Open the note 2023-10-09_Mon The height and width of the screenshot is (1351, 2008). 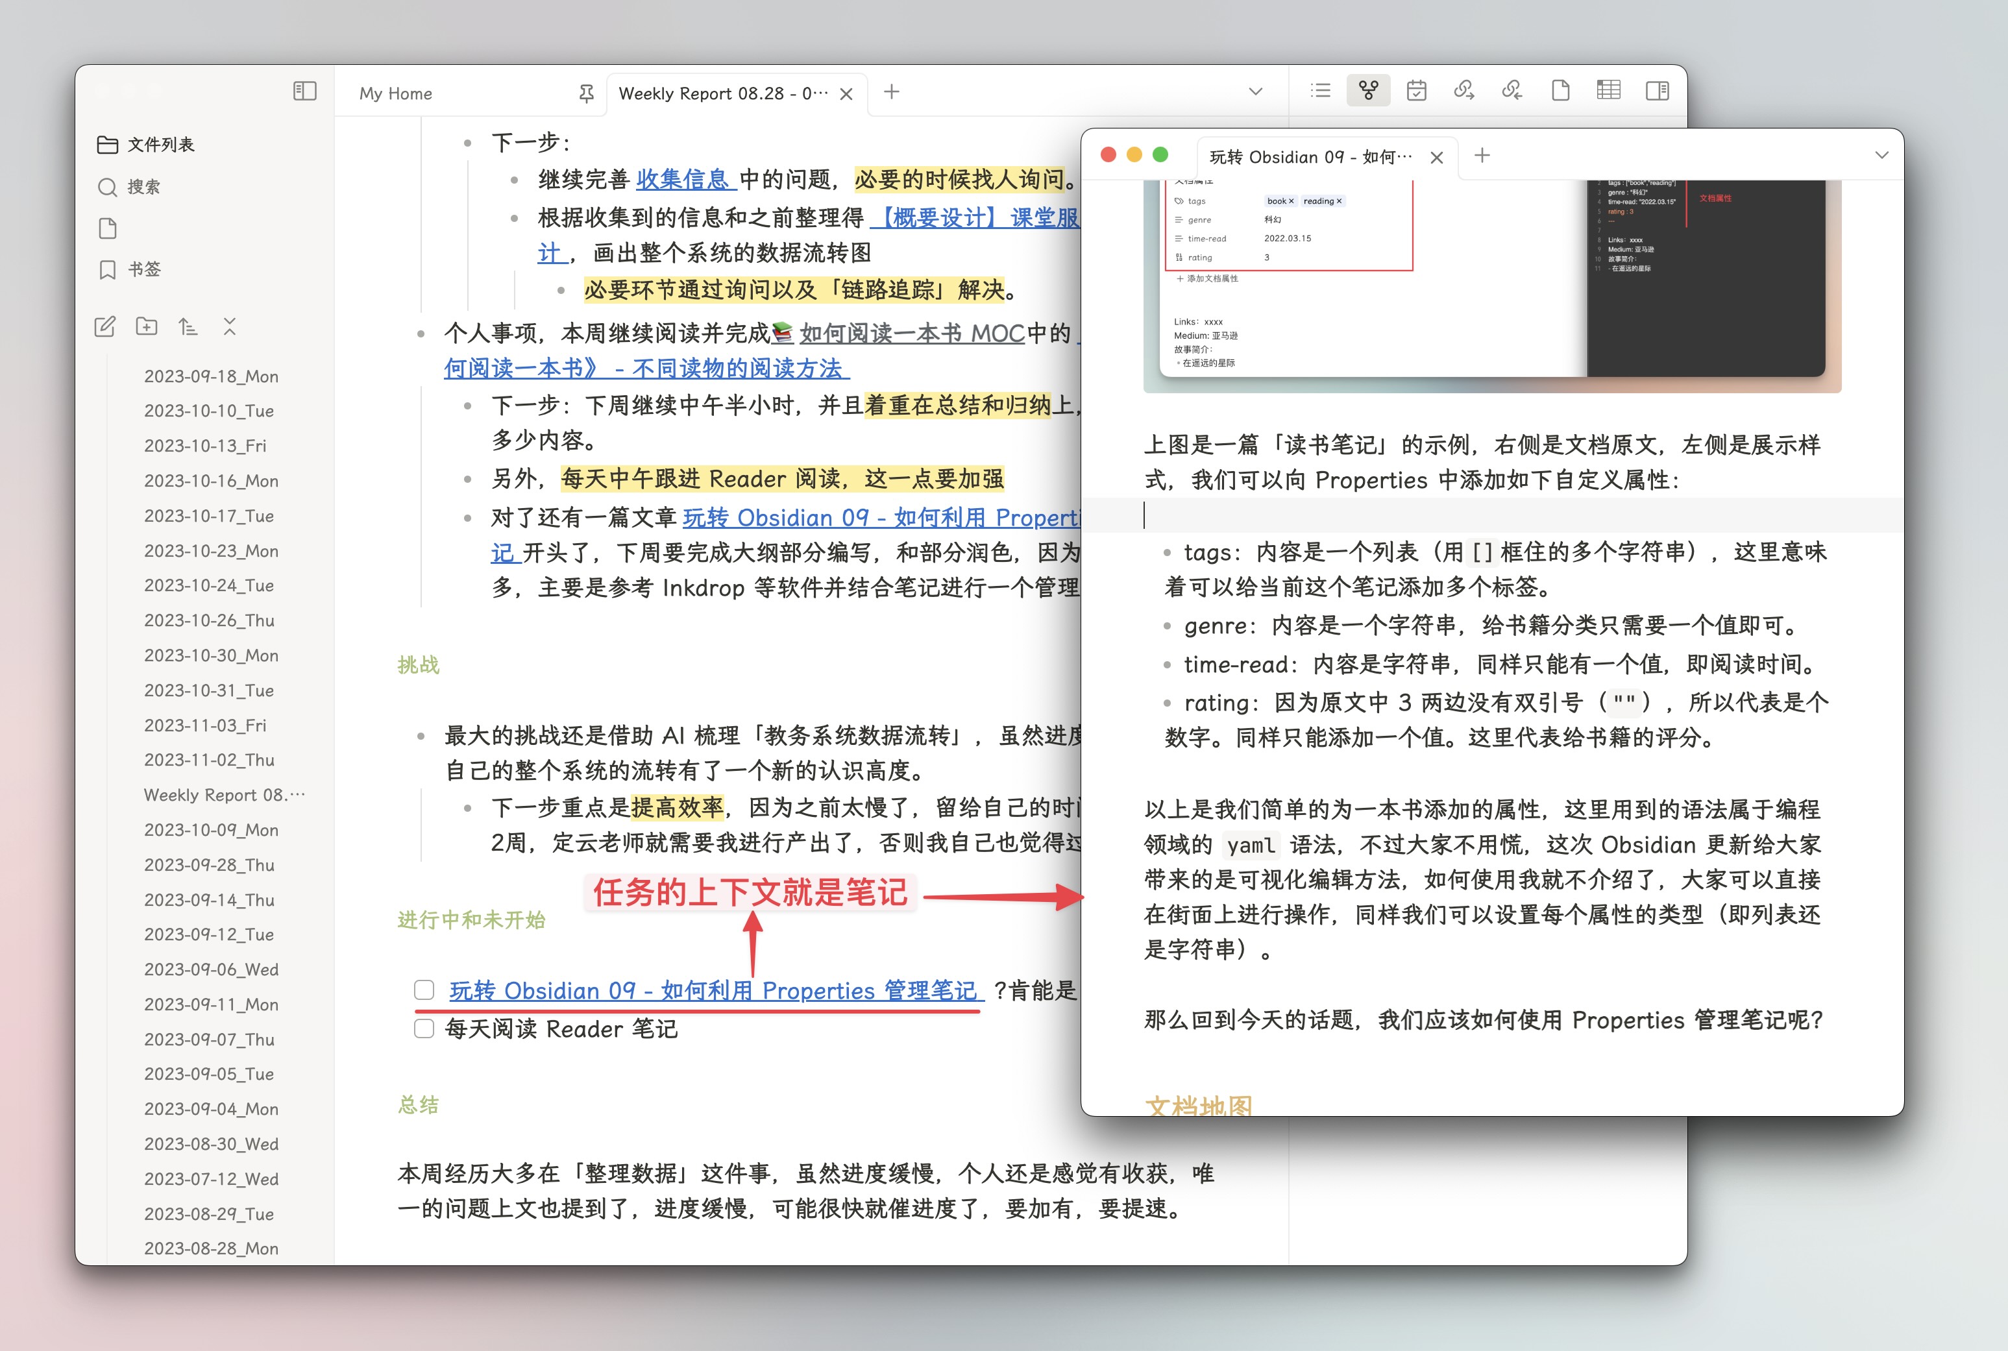(x=211, y=830)
